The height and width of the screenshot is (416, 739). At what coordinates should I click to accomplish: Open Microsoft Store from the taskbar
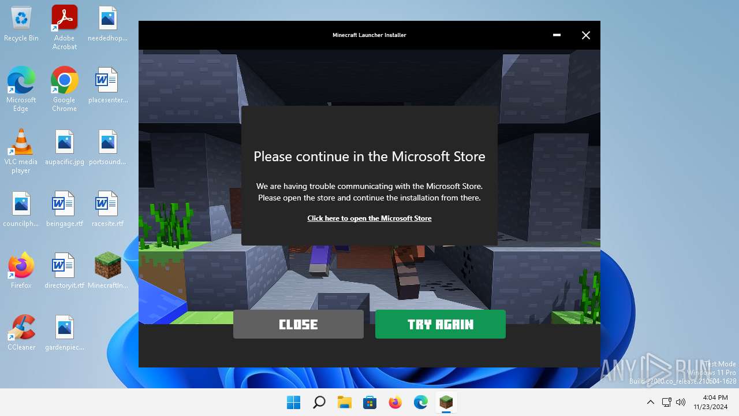click(x=369, y=402)
